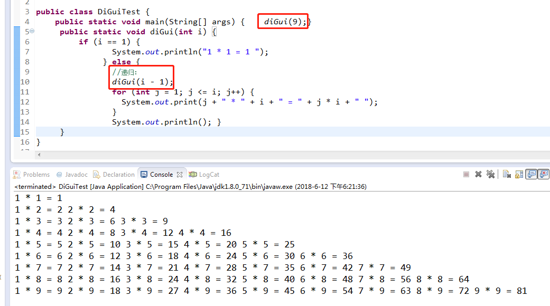Click the editor horizontal scrollbar left arrow
Viewport: 550px width, 306px height.
click(39, 155)
